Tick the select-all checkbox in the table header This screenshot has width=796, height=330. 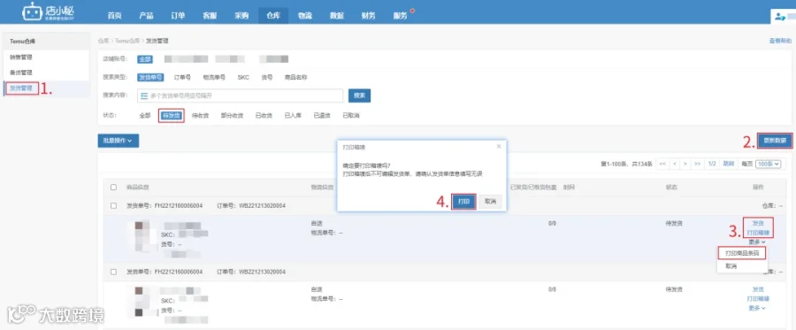[x=114, y=188]
